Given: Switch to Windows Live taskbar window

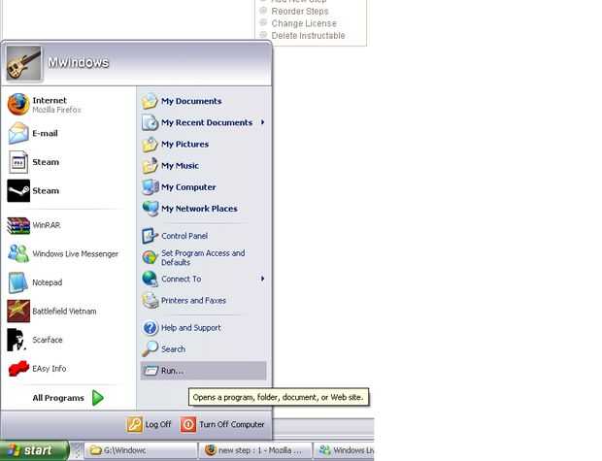Looking at the screenshot, I should (344, 450).
